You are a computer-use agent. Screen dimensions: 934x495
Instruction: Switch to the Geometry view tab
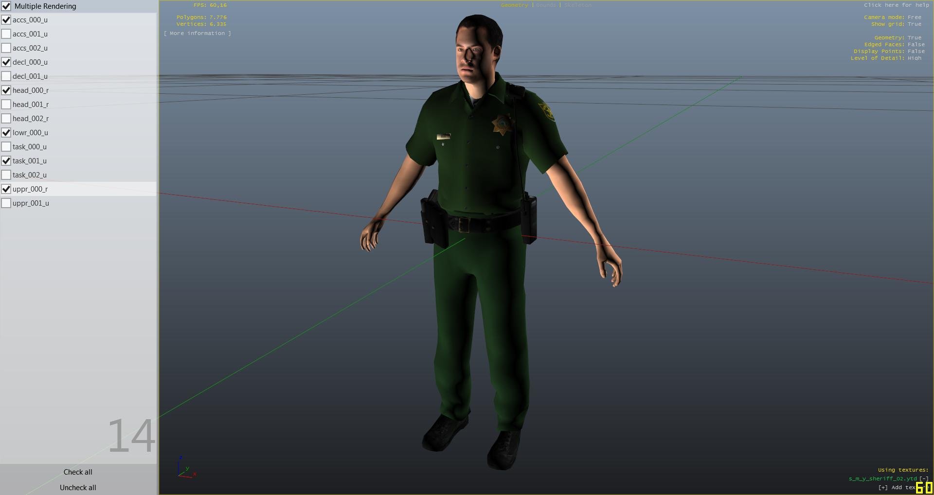coord(514,5)
